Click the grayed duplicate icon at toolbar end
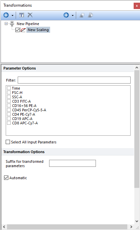 [90, 15]
